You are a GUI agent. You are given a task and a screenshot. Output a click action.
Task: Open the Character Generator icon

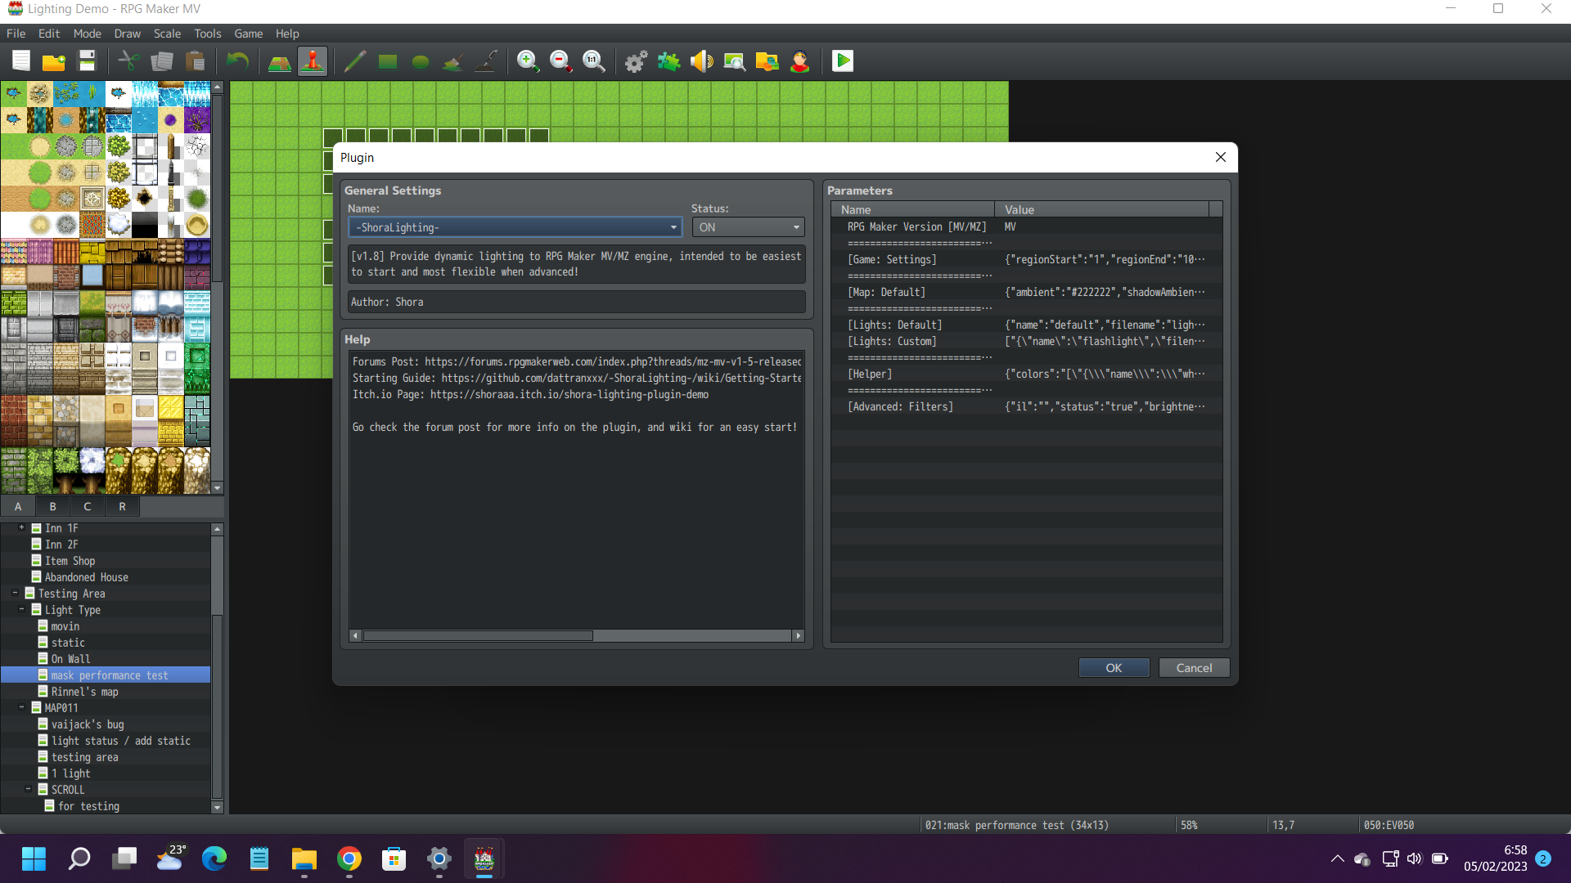800,61
